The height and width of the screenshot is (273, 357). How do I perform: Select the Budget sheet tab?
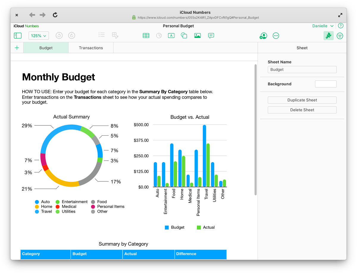click(x=46, y=48)
